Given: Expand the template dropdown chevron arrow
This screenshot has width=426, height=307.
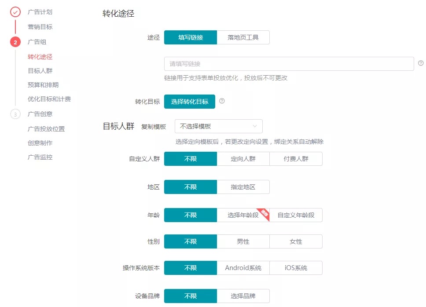Looking at the screenshot, I should 254,126.
